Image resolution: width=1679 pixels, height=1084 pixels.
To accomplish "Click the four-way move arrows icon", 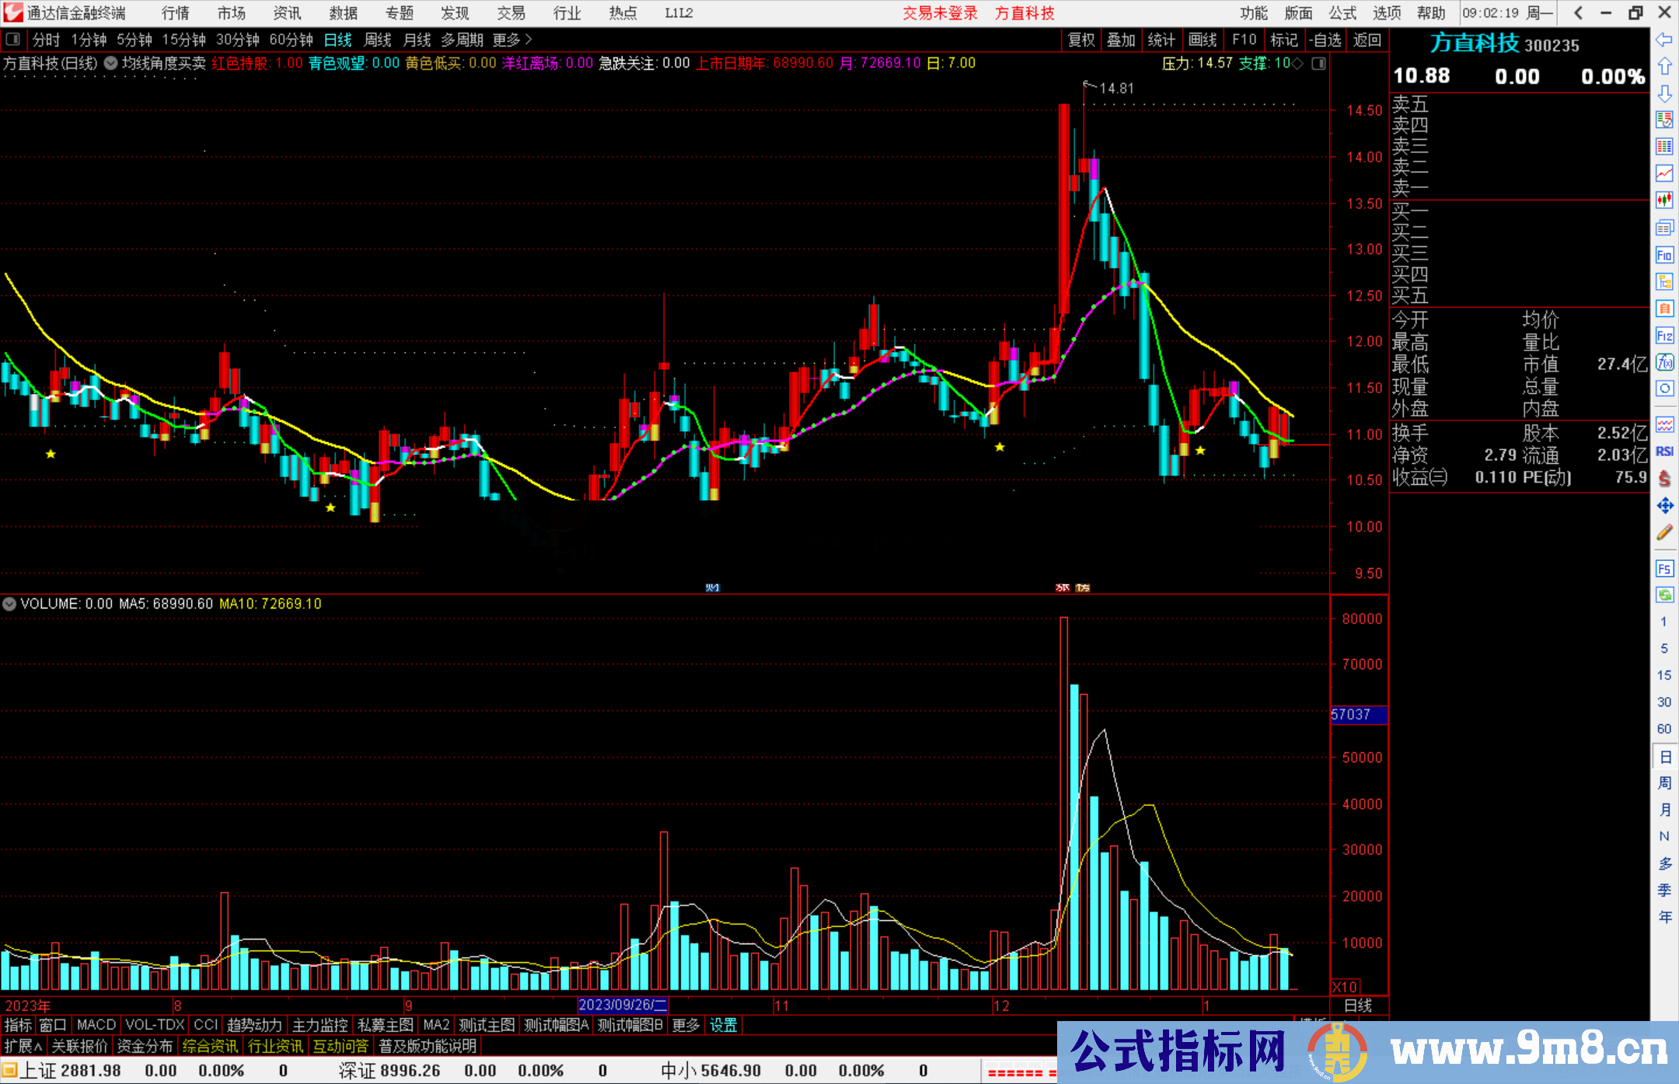I will (1663, 506).
